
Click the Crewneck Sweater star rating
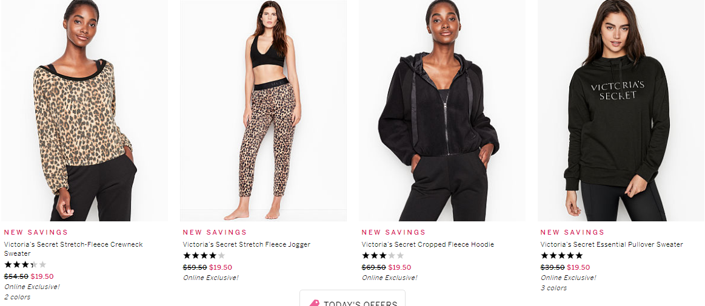[25, 265]
